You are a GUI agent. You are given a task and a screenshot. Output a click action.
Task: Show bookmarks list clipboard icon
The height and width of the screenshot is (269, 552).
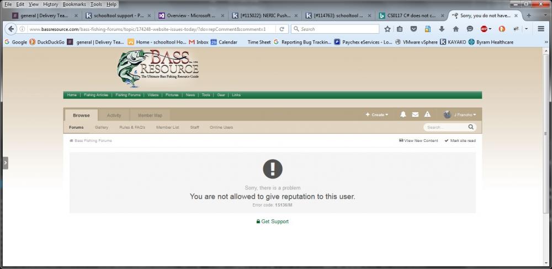click(x=400, y=29)
